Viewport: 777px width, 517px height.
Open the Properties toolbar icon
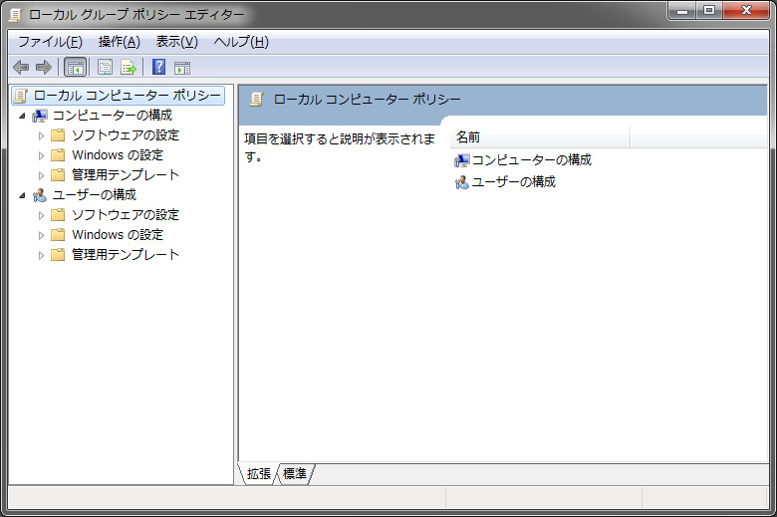(x=105, y=67)
